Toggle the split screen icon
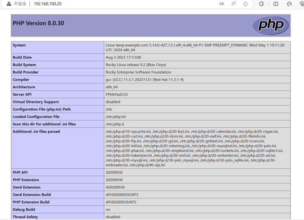The width and height of the screenshot is (304, 220). click(x=276, y=4)
